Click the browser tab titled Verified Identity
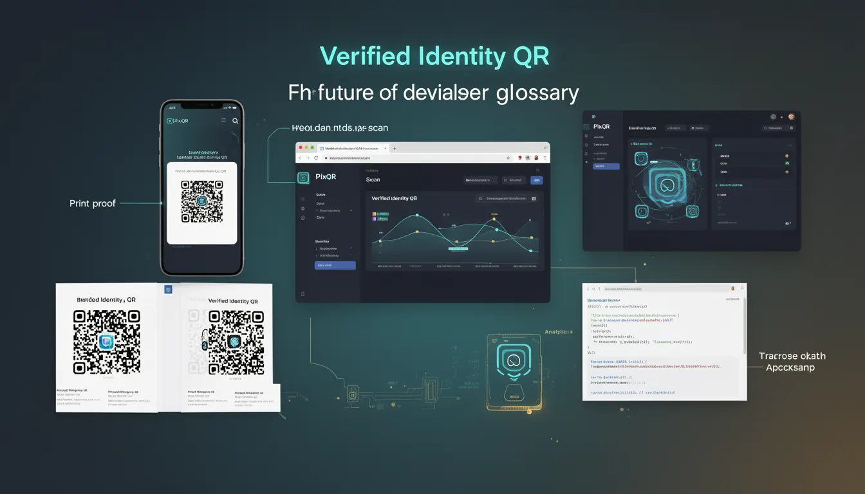Viewport: 865px width, 494px height. click(352, 148)
